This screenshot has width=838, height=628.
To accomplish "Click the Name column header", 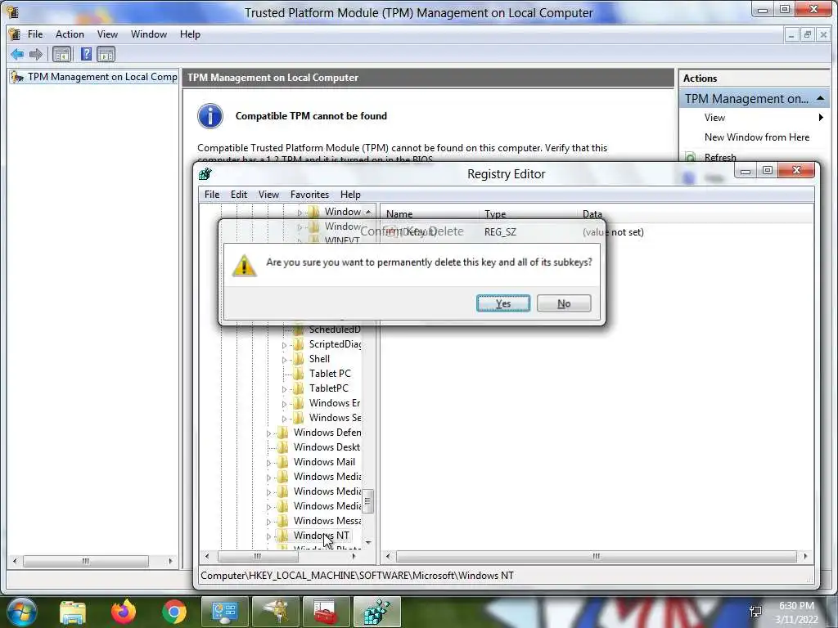I will pos(399,213).
